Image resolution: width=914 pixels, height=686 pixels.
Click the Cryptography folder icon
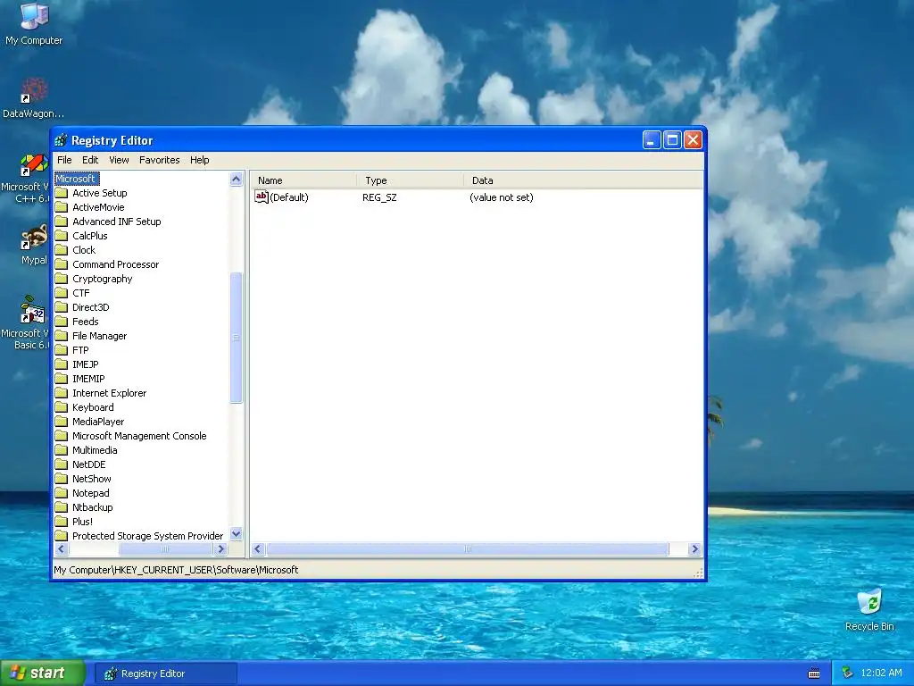click(62, 279)
